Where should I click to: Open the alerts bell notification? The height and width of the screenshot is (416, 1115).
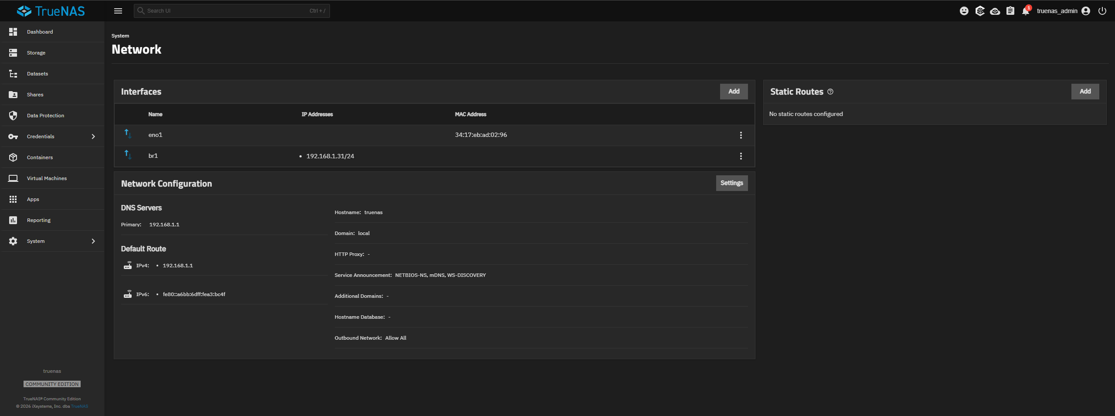(x=1026, y=11)
